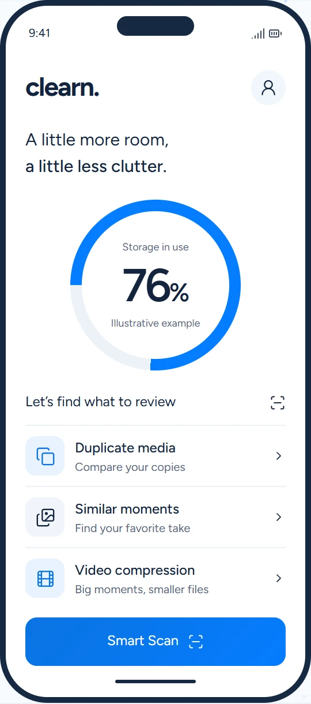Tap the 'Illustrative example' caption
Image resolution: width=311 pixels, height=704 pixels.
pyautogui.click(x=155, y=324)
